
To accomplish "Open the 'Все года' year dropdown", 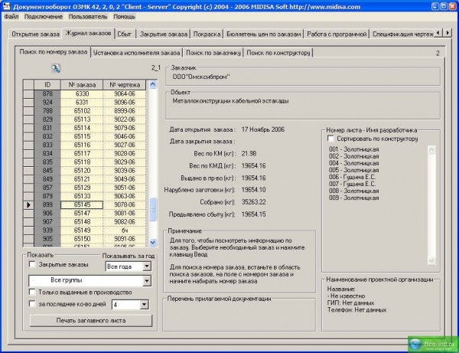I will coord(146,265).
